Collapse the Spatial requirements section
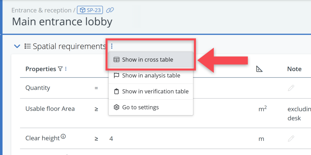This screenshot has width=311, height=155. [17, 46]
